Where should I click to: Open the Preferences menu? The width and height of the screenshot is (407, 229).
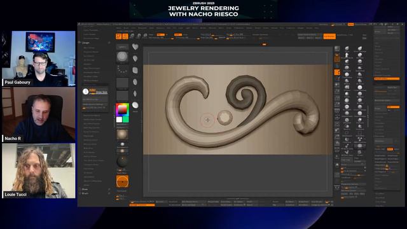click(x=239, y=28)
